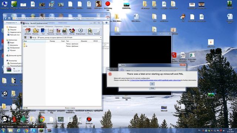The width and height of the screenshot is (237, 133).
Task: Open the log file link in the error dialog
Action: (x=155, y=80)
